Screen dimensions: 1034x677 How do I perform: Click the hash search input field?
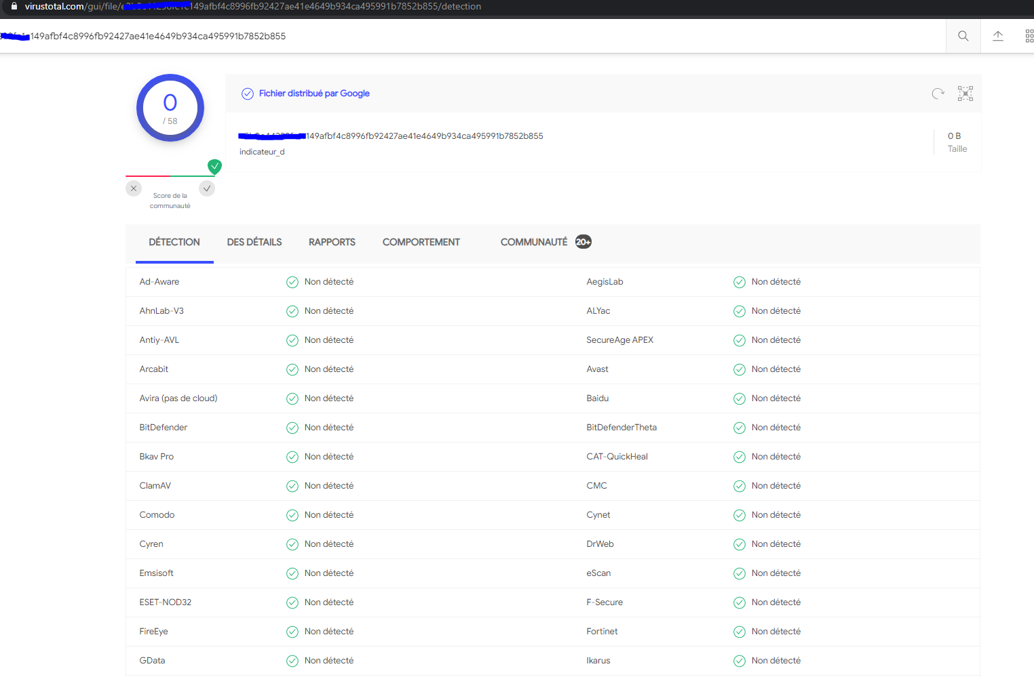point(473,36)
